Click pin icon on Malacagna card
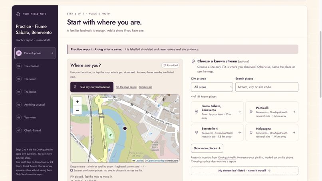The width and height of the screenshot is (322, 181). [x=251, y=133]
